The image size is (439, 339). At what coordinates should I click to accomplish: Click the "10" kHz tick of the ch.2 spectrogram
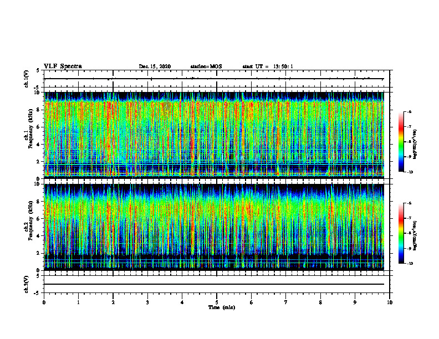pos(37,184)
